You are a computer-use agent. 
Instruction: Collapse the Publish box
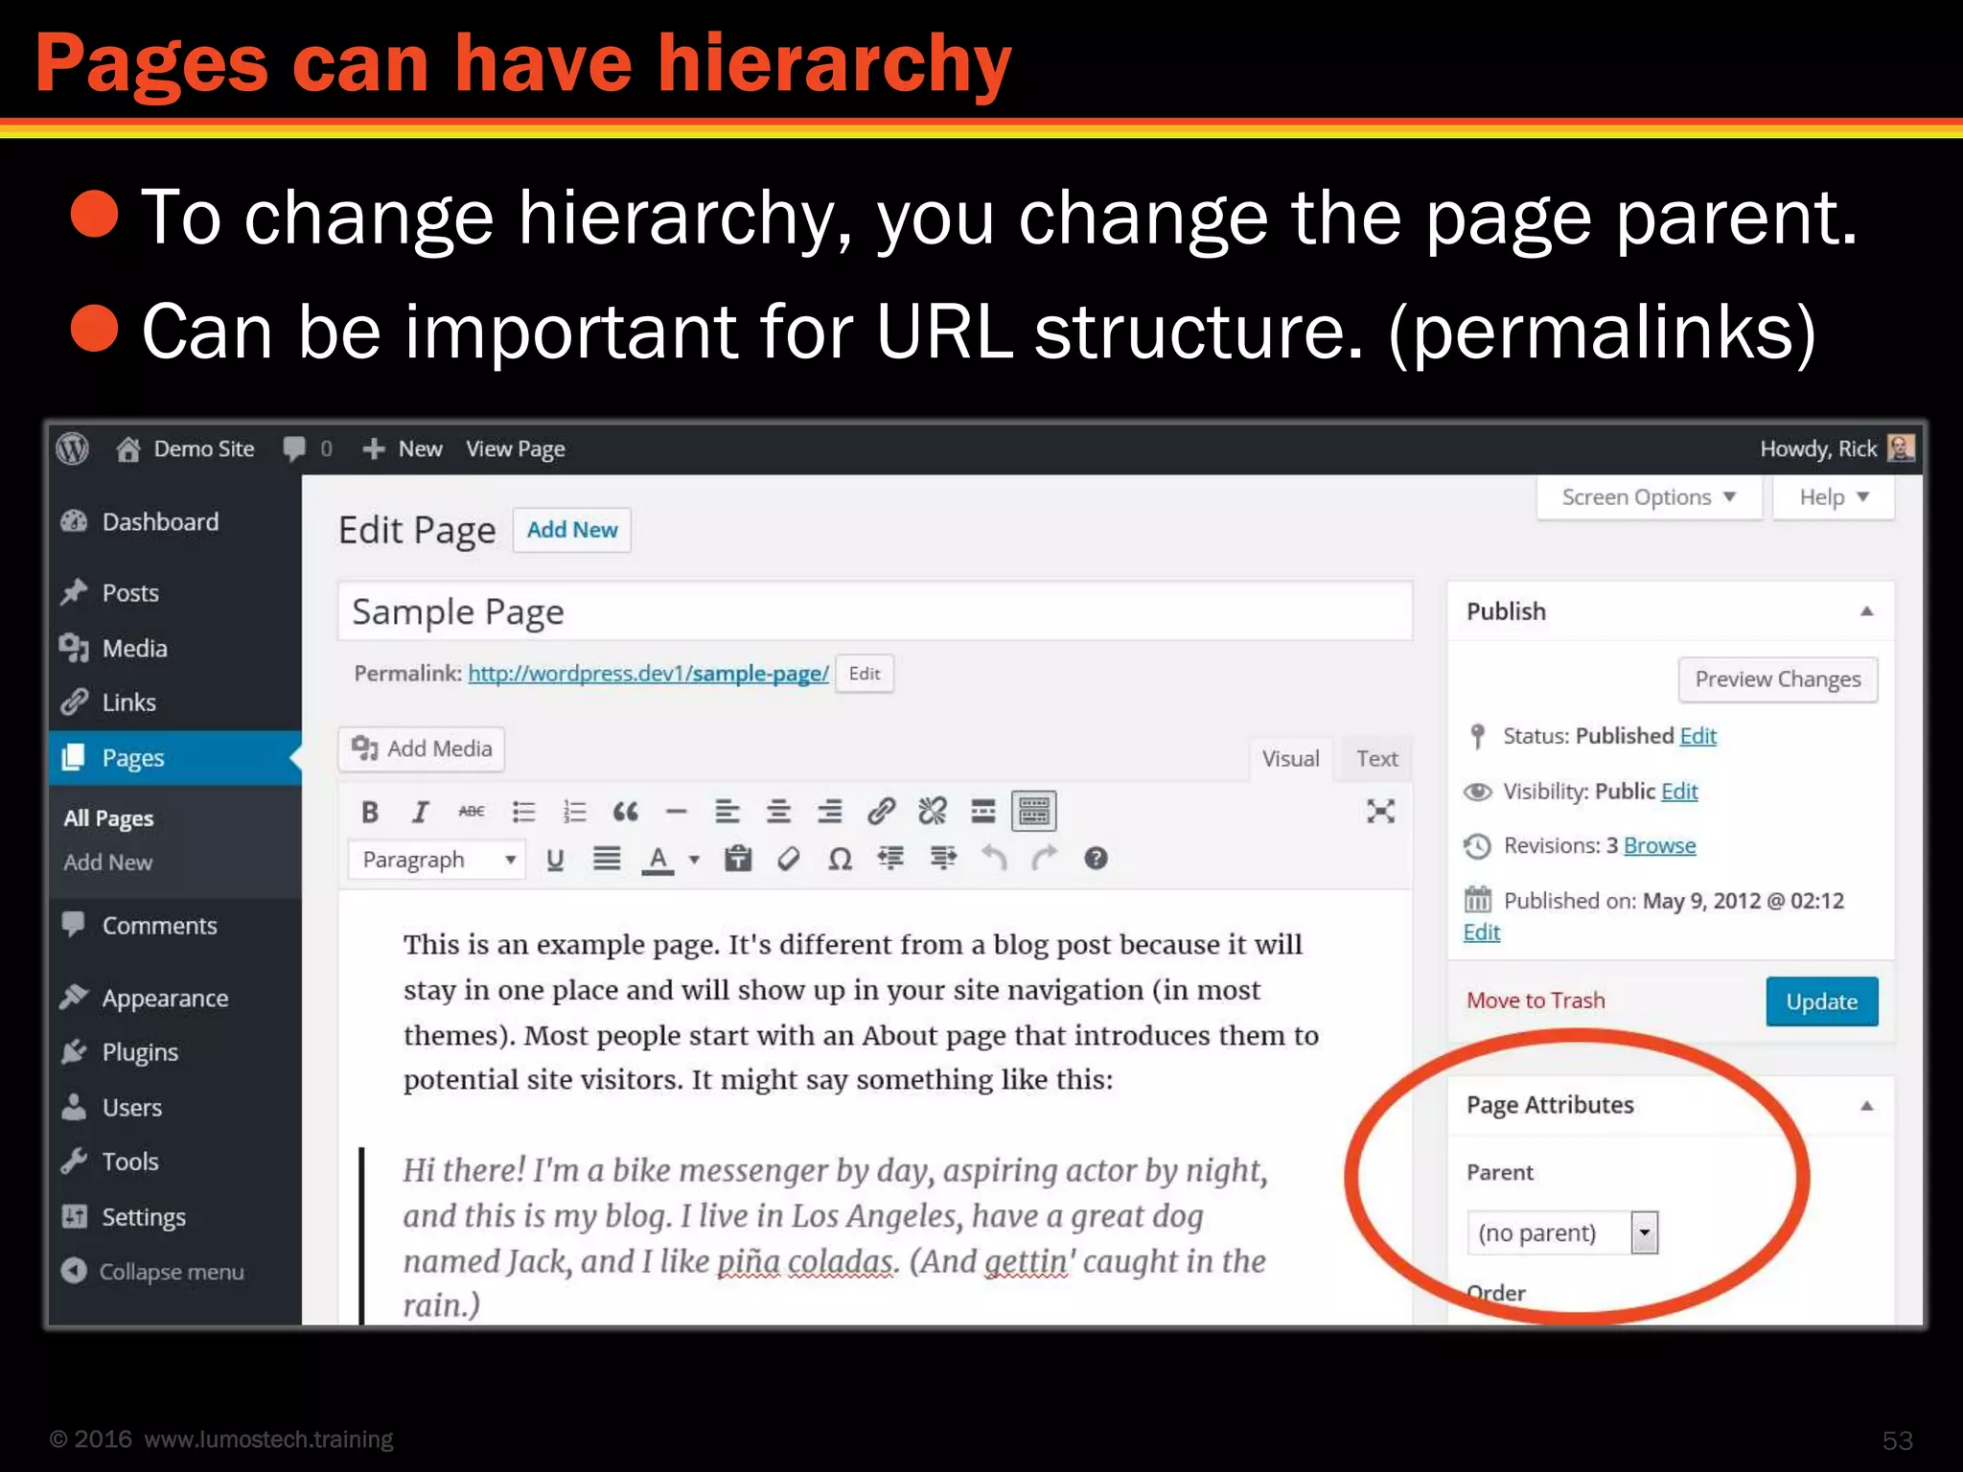tap(1866, 611)
